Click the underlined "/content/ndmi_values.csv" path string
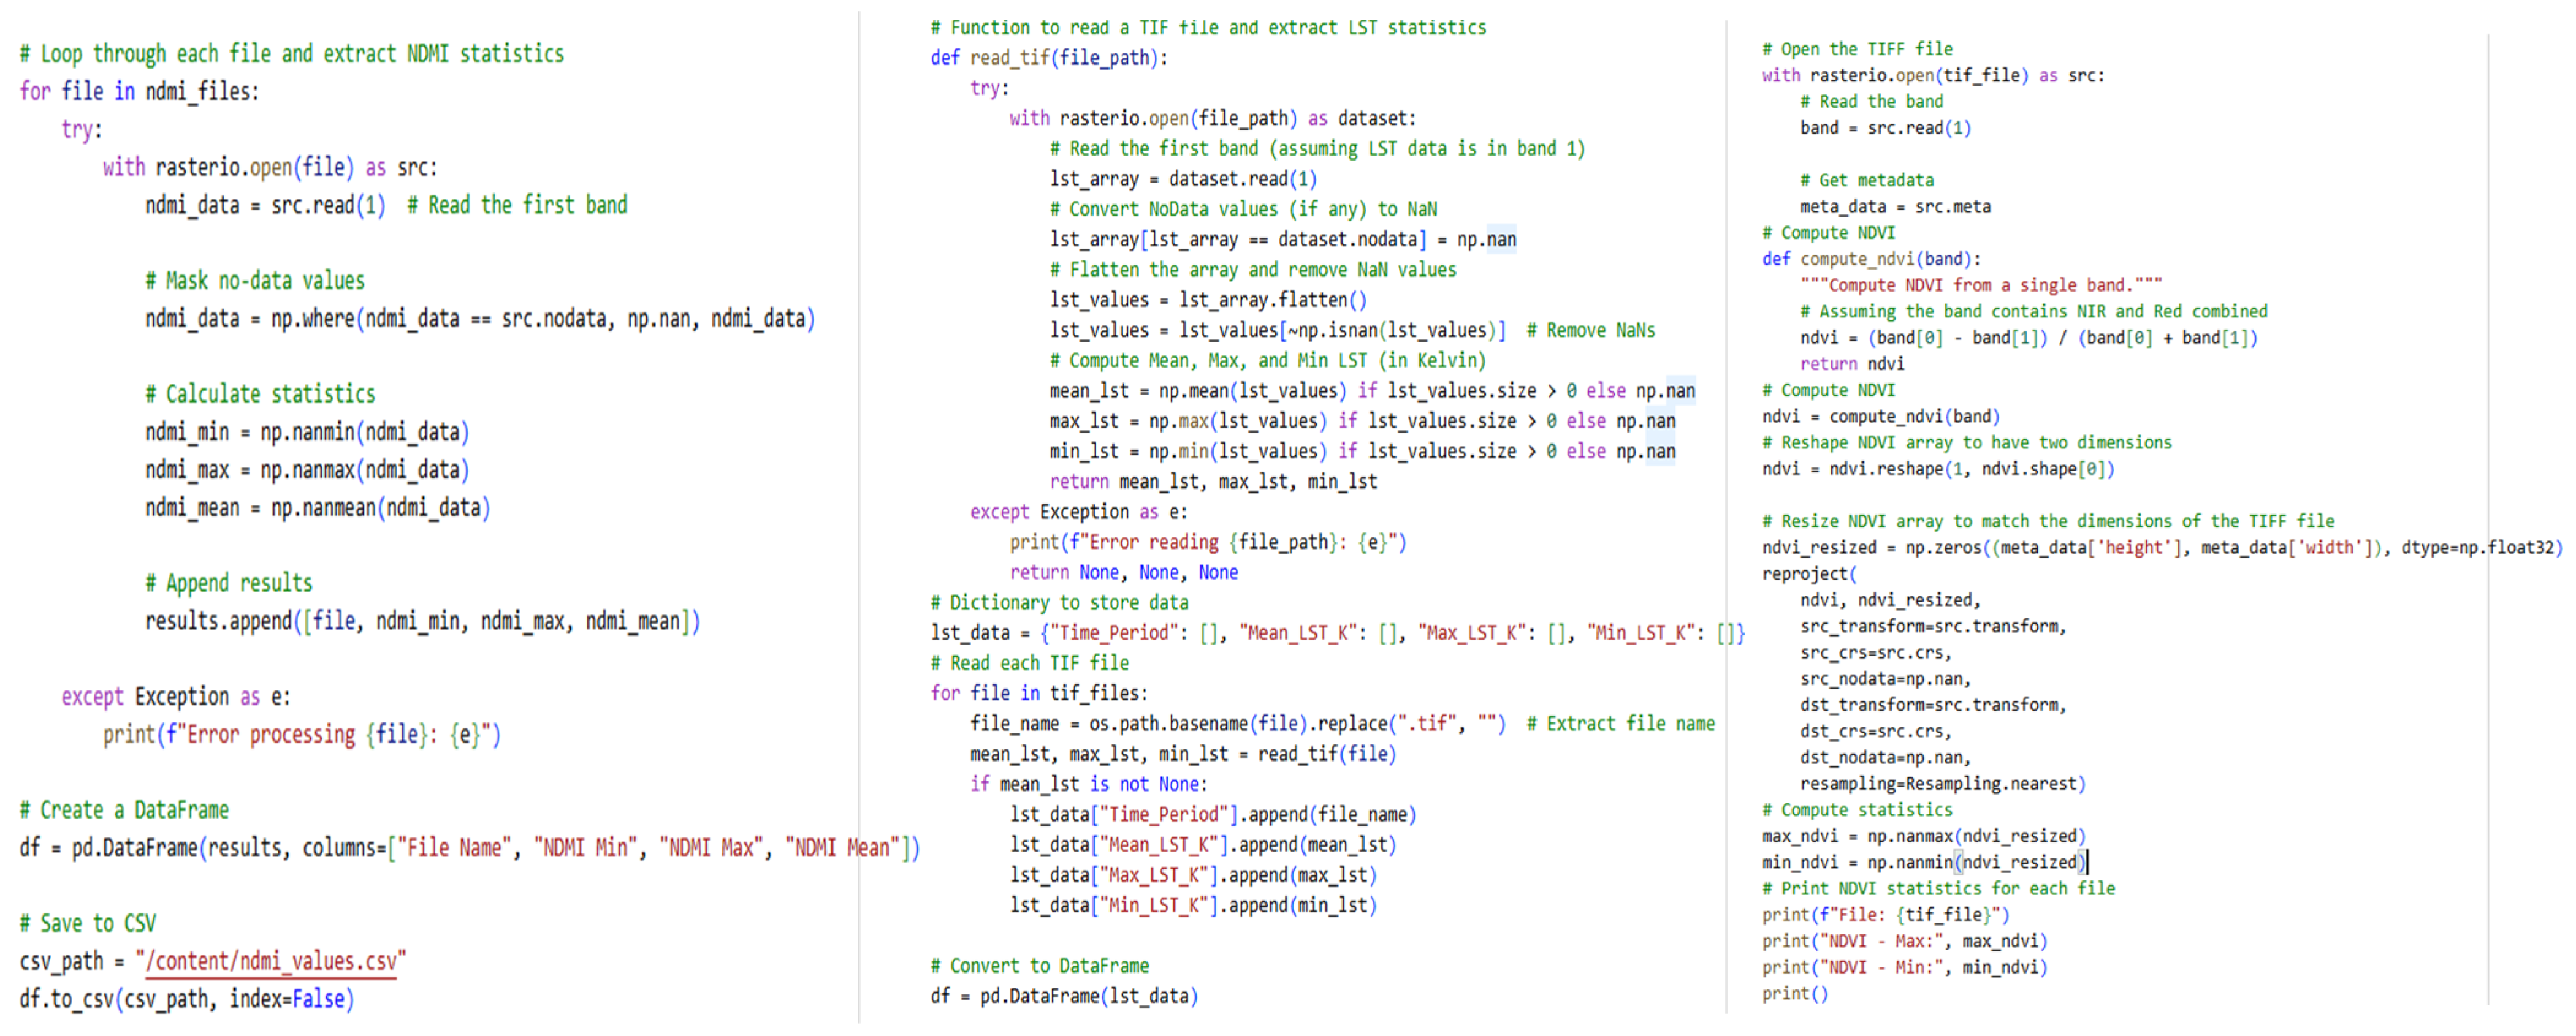 [270, 961]
